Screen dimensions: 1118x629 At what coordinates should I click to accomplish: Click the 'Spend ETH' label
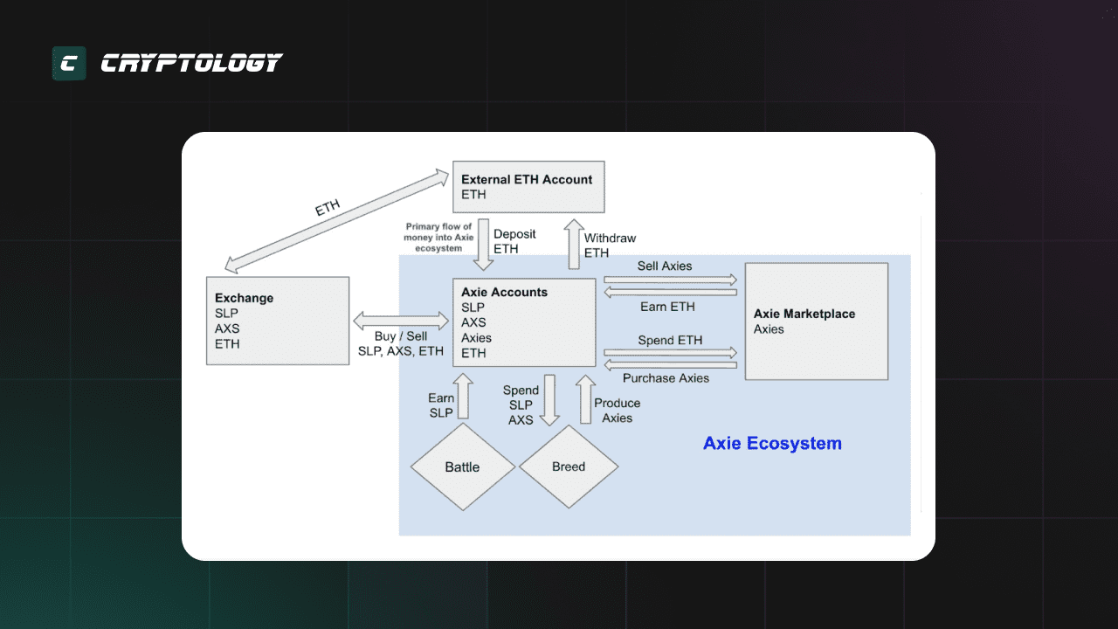[x=670, y=340]
